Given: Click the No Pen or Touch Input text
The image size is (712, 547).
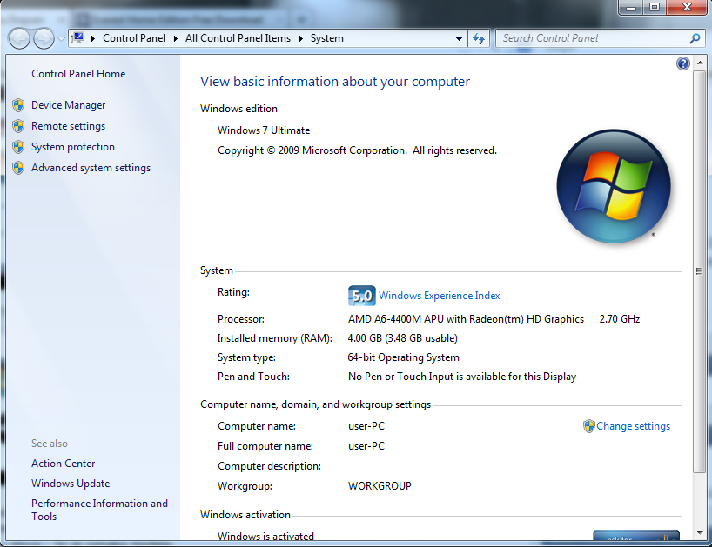Looking at the screenshot, I should pos(462,377).
